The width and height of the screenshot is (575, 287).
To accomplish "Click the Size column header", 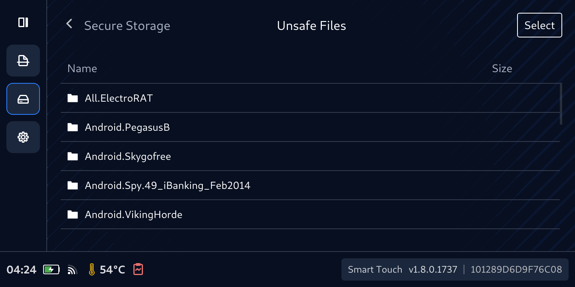I will (502, 69).
